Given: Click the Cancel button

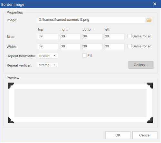Looking at the screenshot, I should tap(145, 135).
